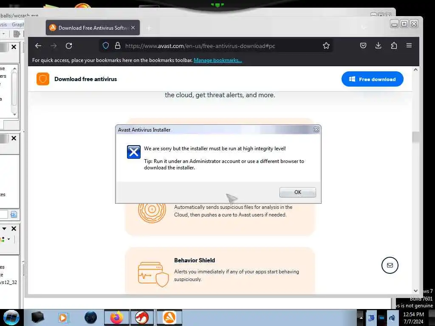
Task: Open the red bird taskbar icon
Action: 142,318
